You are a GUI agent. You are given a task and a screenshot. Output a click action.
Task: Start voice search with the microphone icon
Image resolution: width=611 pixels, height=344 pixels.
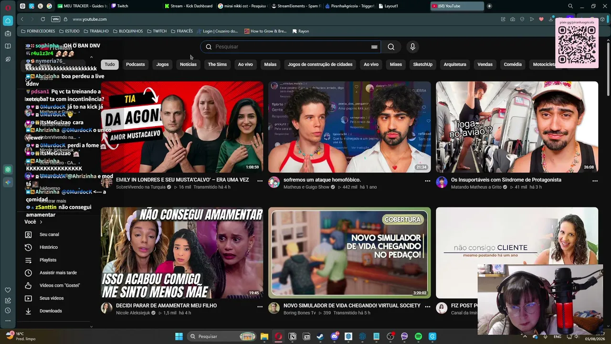tap(412, 47)
